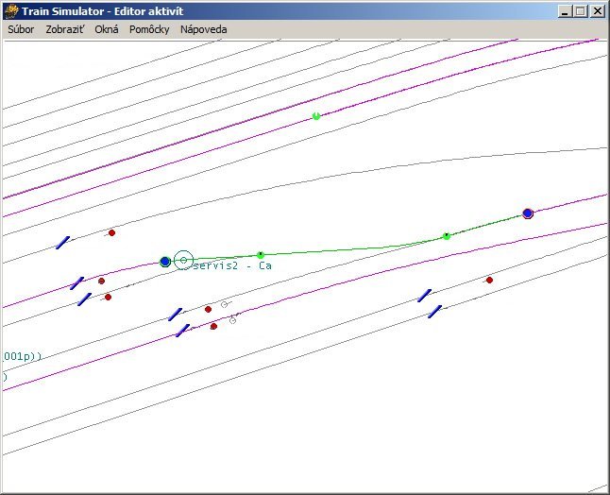Click the 001p)) label at left edge

[x=23, y=356]
